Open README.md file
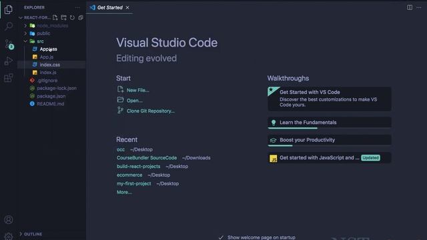427x240 pixels. (51, 104)
